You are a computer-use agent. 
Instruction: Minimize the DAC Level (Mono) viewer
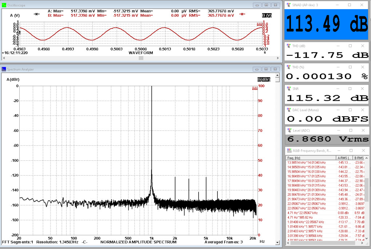338,110
